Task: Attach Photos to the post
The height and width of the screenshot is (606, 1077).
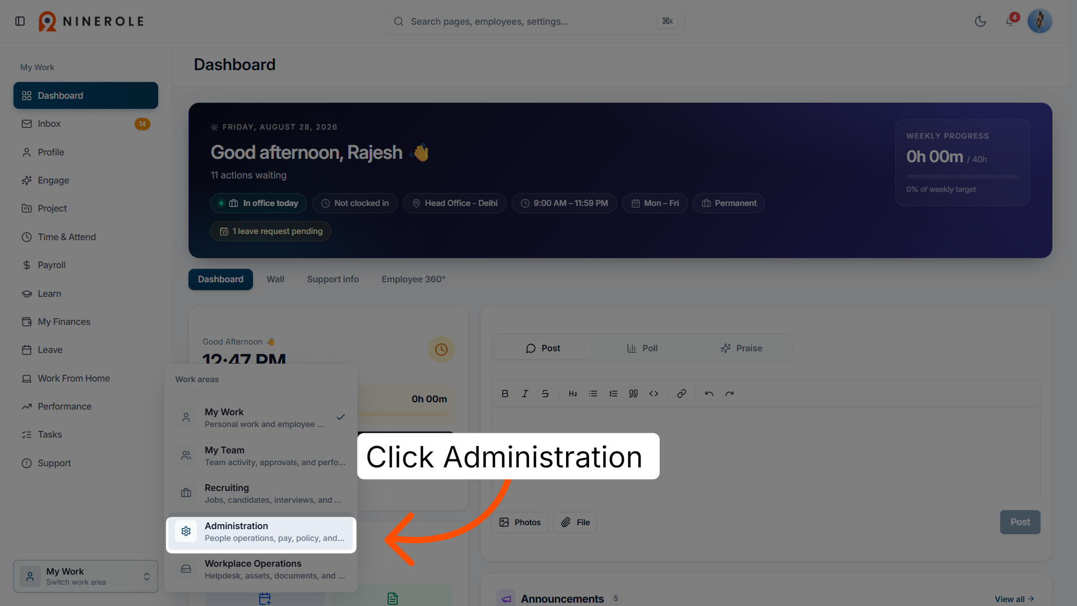Action: tap(520, 522)
